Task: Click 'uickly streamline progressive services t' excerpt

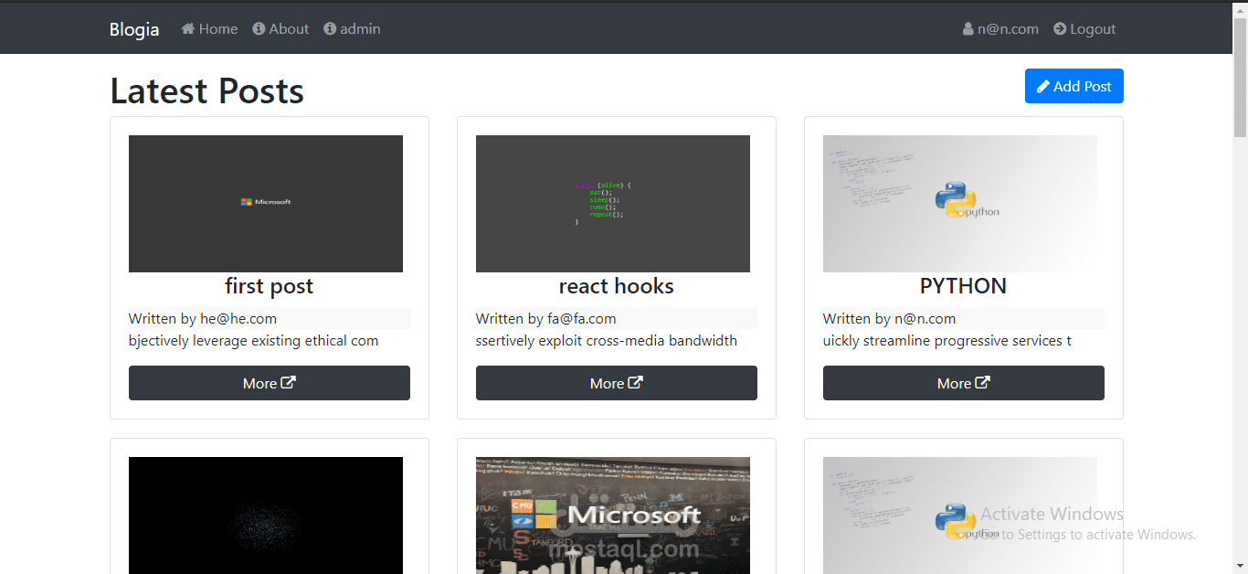Action: (x=947, y=341)
